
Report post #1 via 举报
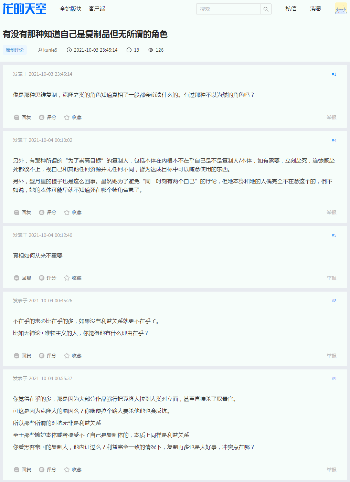pyautogui.click(x=331, y=117)
